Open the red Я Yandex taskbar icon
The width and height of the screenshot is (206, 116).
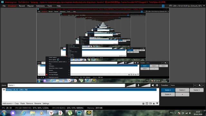click(61, 113)
